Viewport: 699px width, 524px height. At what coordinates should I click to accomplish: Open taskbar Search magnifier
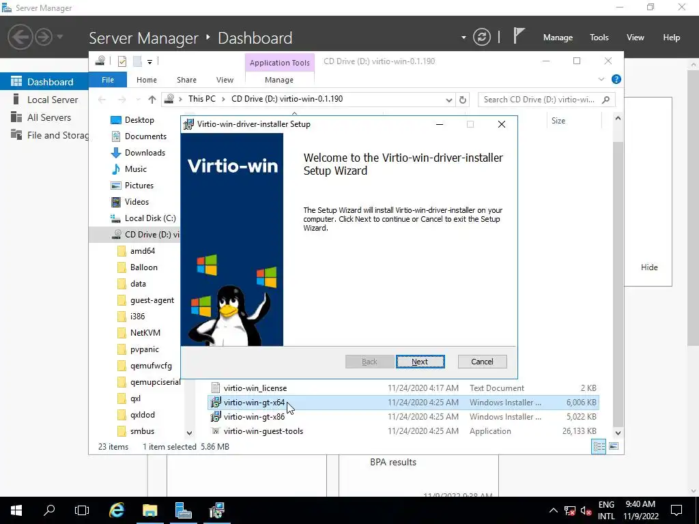tap(49, 510)
